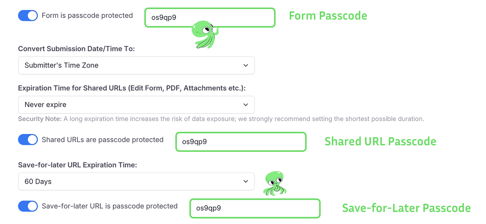Click the Security Note helper text

pyautogui.click(x=221, y=119)
